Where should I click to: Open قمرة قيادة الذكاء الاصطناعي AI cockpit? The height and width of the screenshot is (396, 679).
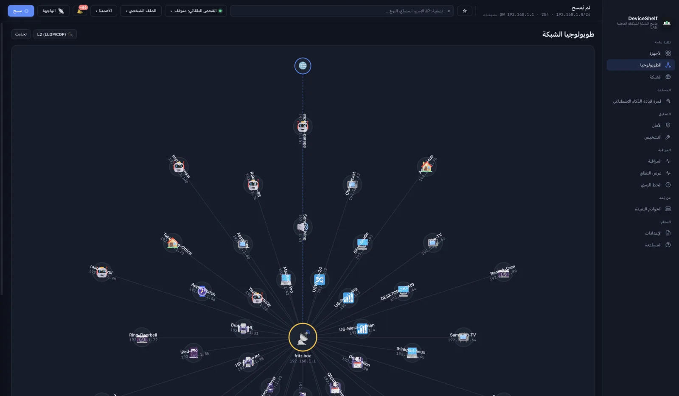(x=641, y=101)
